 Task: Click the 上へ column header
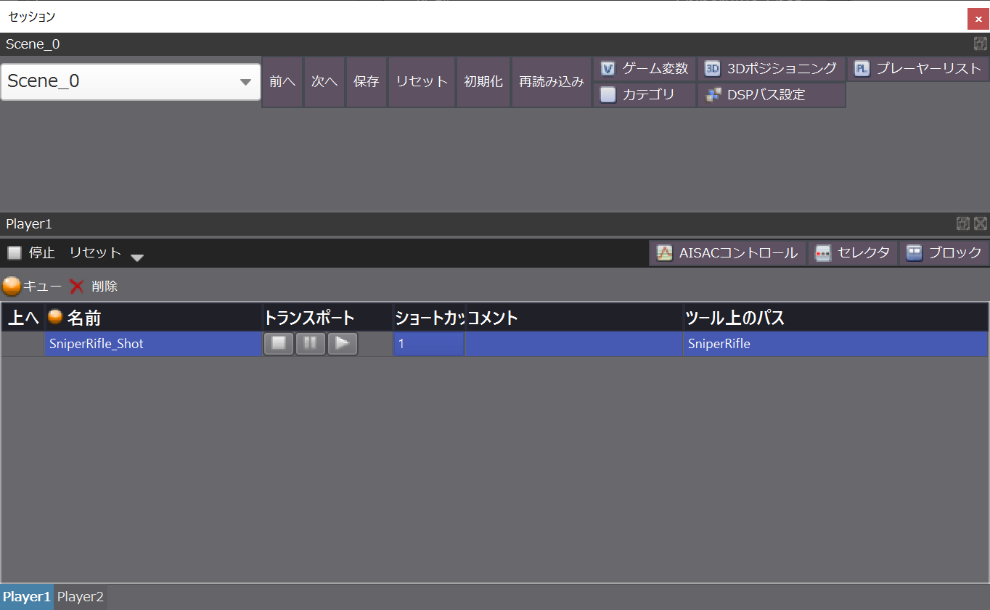22,318
